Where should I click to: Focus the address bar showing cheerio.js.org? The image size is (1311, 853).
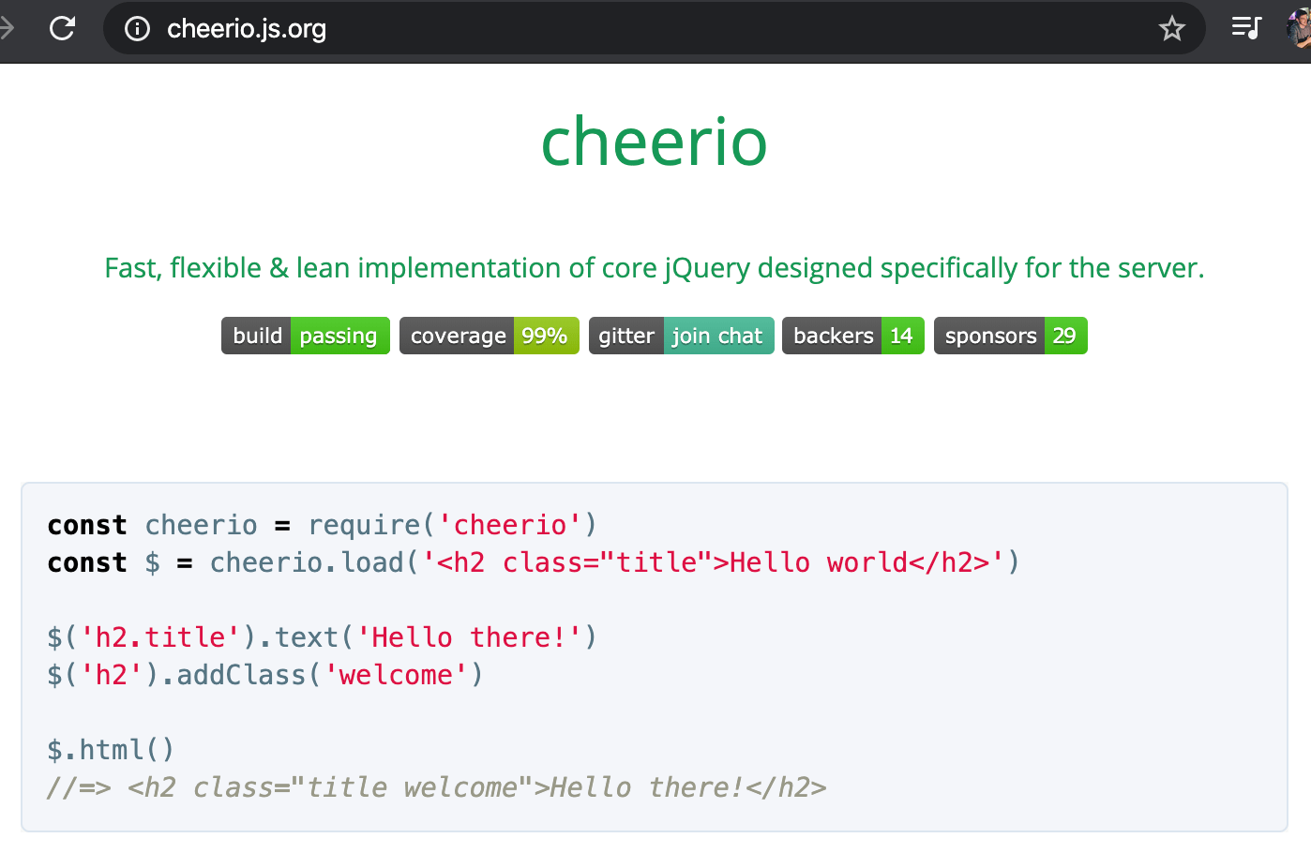(x=654, y=28)
